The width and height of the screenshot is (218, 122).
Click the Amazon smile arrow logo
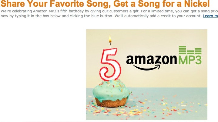coord(147,67)
